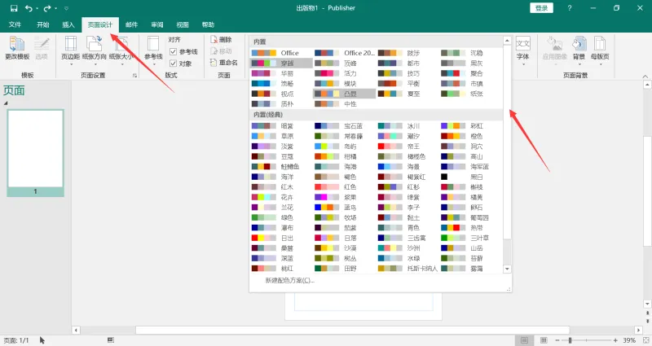Screen dimensions: 652x346
Task: Select the 凸显 color scheme
Action: (344, 94)
